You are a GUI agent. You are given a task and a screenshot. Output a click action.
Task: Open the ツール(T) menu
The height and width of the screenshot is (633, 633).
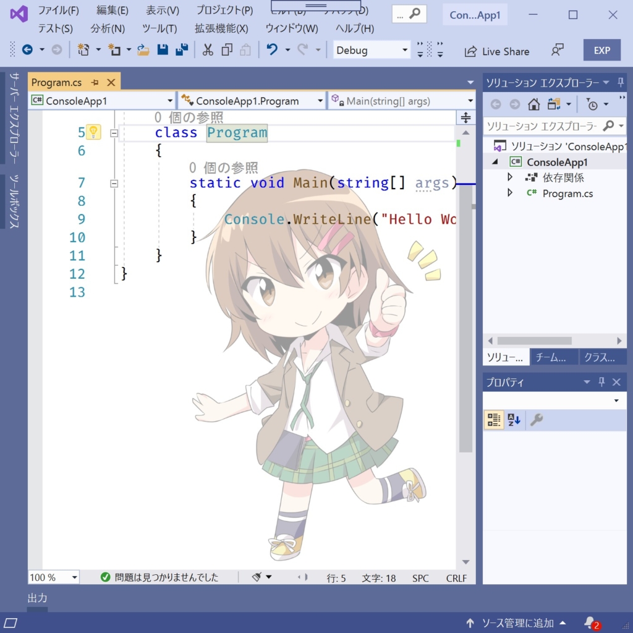pyautogui.click(x=159, y=28)
